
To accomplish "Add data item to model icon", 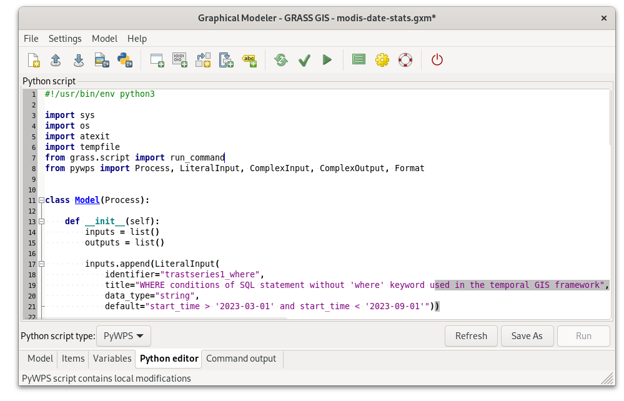I will coord(180,60).
